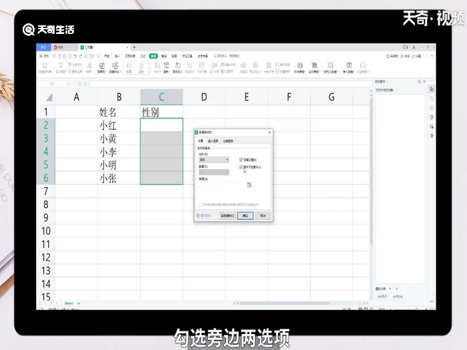Image resolution: width=467 pixels, height=350 pixels.
Task: Open the Highlight Duplicates tool
Action: pyautogui.click(x=102, y=65)
